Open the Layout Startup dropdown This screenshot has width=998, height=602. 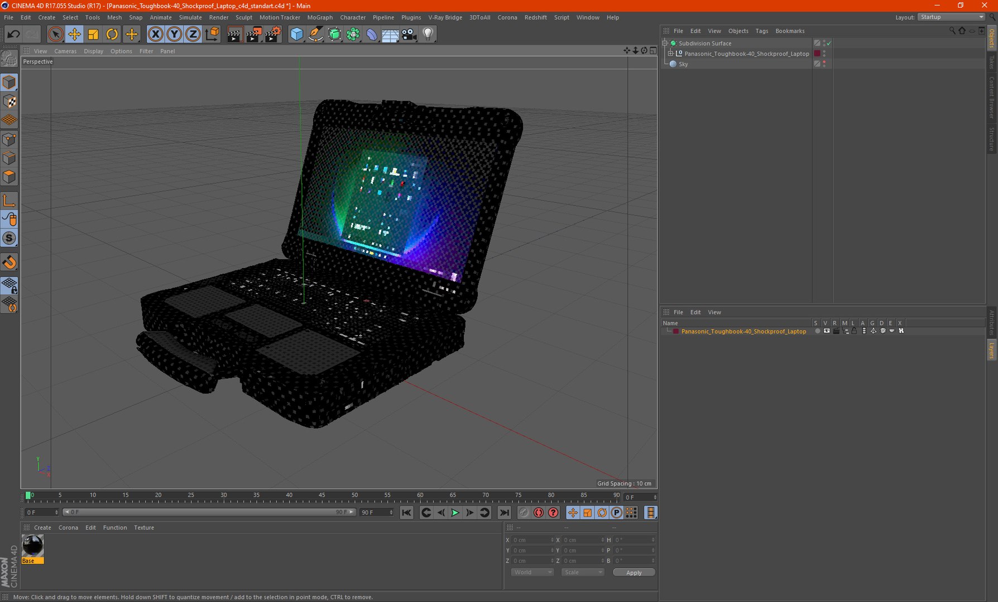951,17
